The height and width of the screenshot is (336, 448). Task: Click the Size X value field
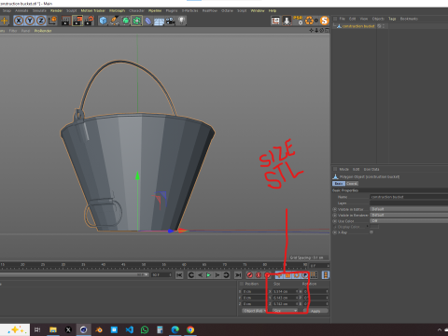click(284, 291)
